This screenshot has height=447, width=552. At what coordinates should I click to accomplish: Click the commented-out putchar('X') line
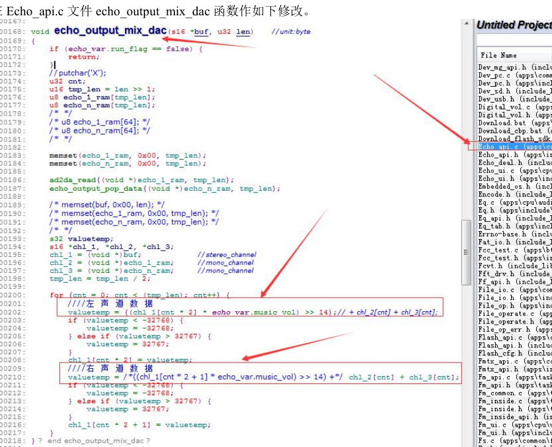pyautogui.click(x=78, y=73)
